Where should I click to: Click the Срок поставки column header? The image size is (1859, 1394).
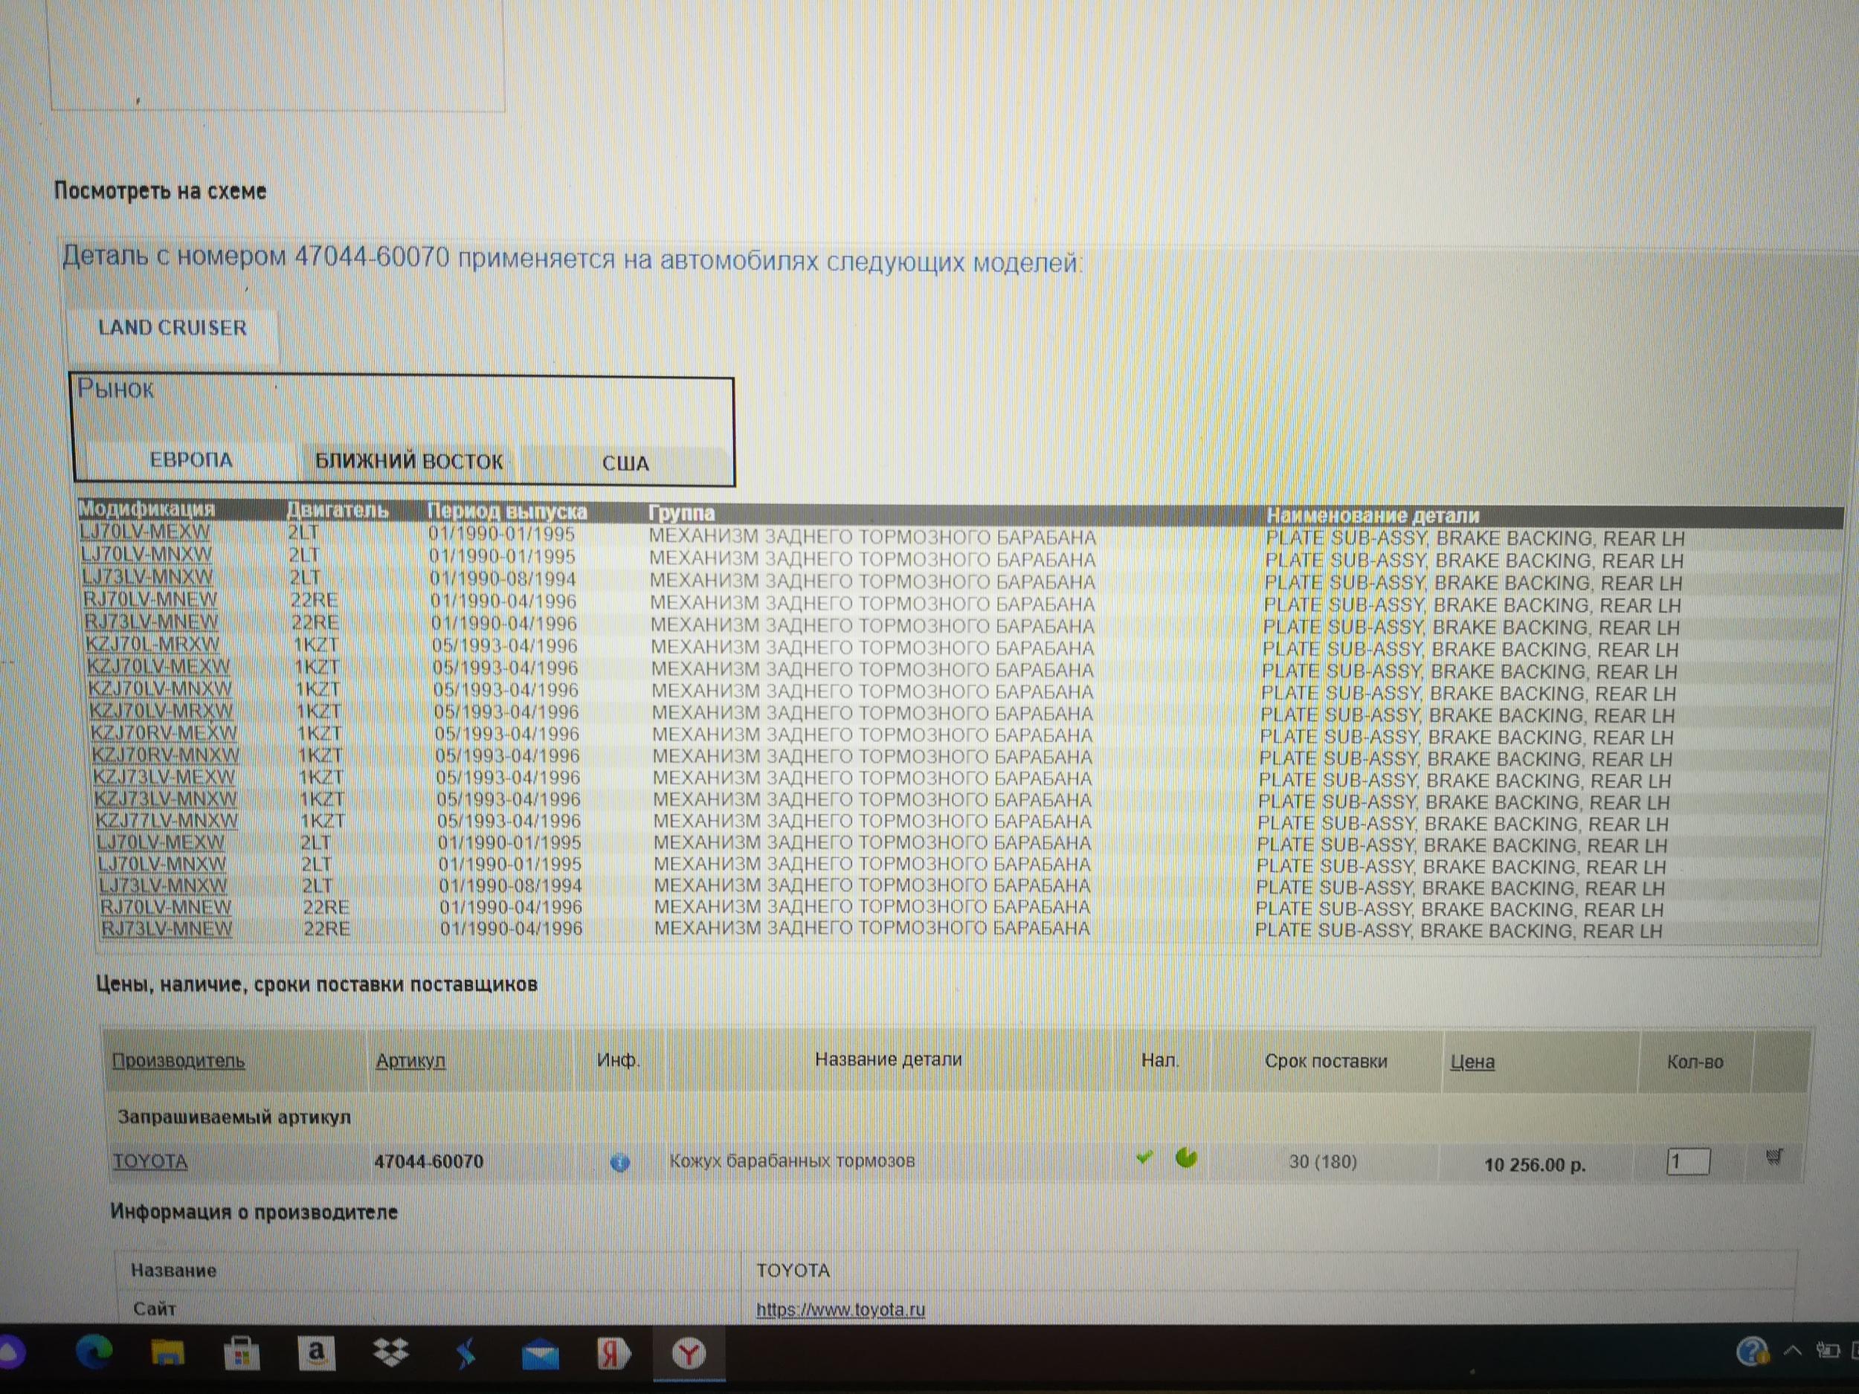pos(1325,1061)
